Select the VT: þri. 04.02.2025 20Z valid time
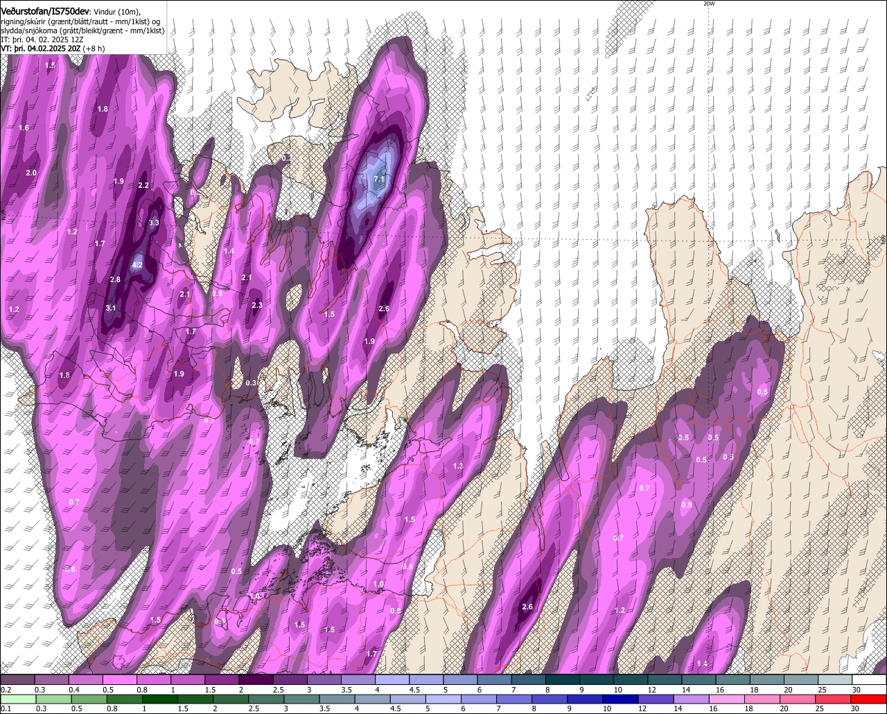 (x=40, y=49)
